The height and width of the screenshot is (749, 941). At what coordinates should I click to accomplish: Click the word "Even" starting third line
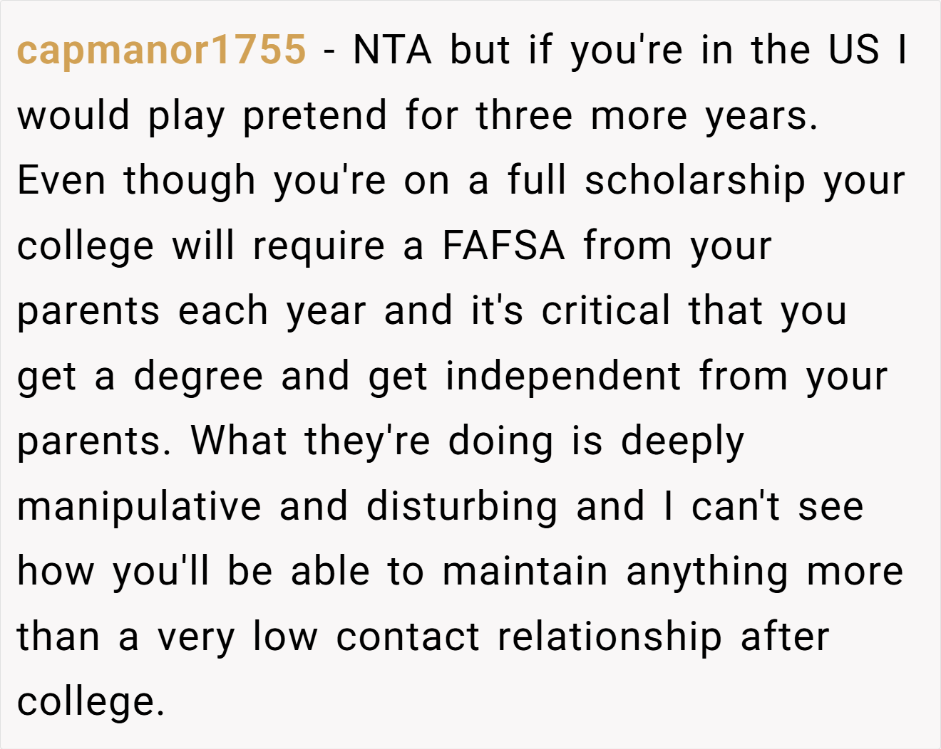tap(61, 180)
